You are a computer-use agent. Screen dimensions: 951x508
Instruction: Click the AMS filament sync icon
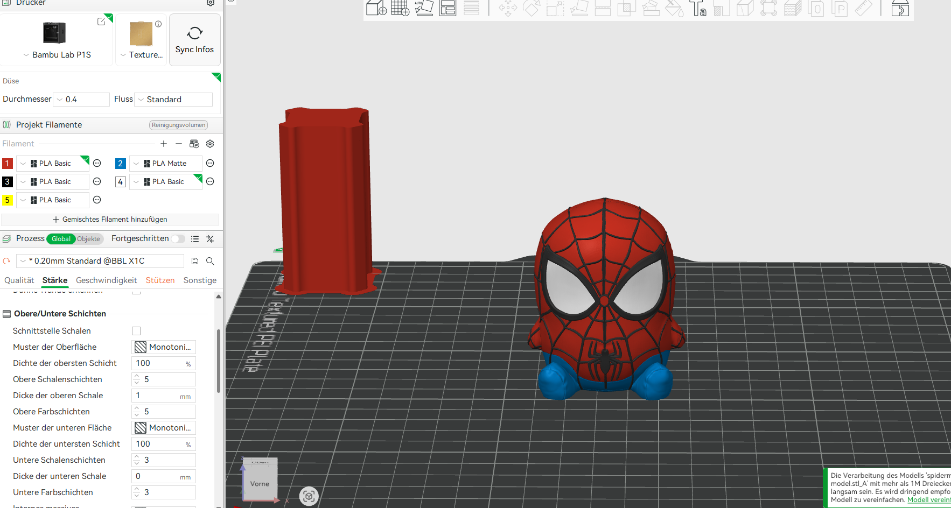pyautogui.click(x=194, y=144)
